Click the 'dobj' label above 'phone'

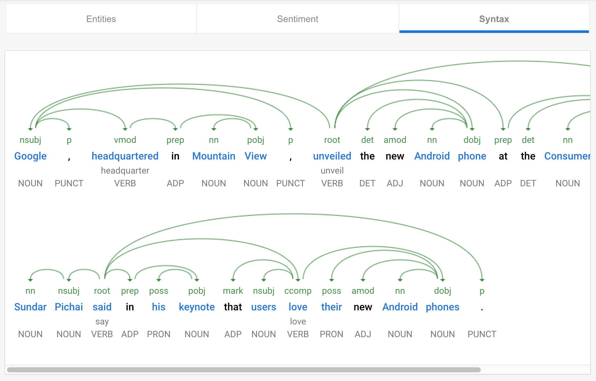click(x=472, y=140)
